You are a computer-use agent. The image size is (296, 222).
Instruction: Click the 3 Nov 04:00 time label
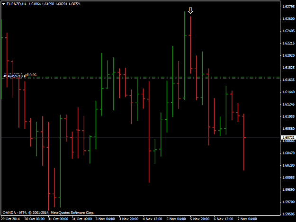pyautogui.click(x=105, y=219)
